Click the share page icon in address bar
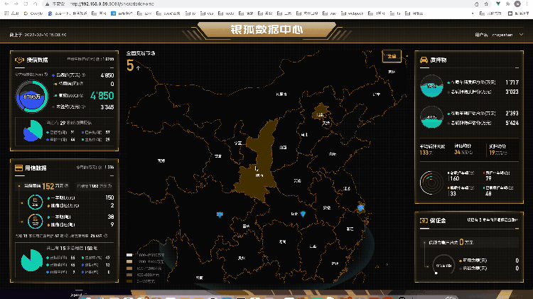The width and height of the screenshot is (533, 299). click(477, 4)
